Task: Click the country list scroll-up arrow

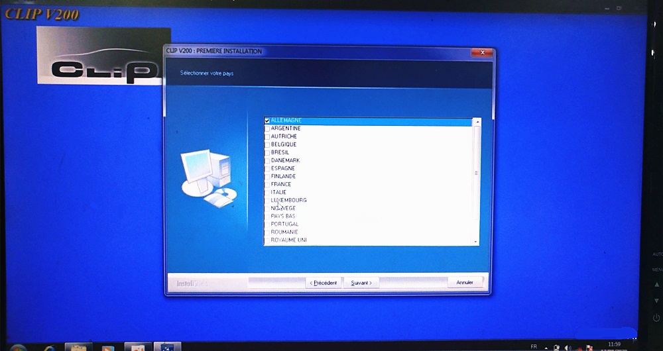Action: 477,122
